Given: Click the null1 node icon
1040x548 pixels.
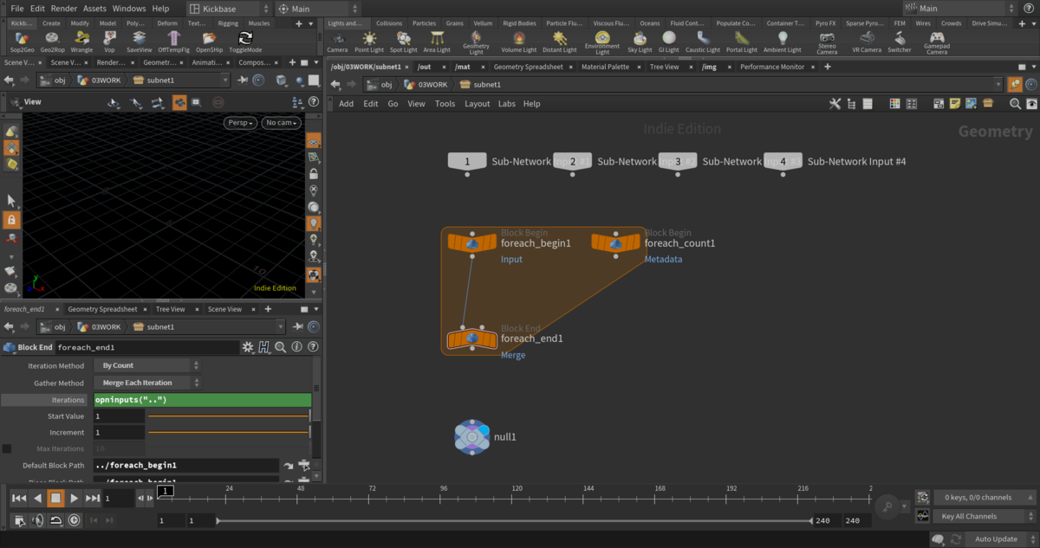Looking at the screenshot, I should (x=471, y=437).
